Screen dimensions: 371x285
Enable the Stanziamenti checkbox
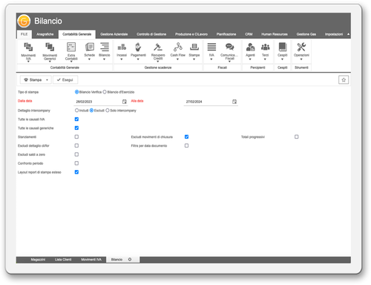[76, 137]
